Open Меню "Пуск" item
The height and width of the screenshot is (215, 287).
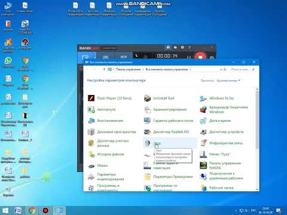tap(215, 154)
